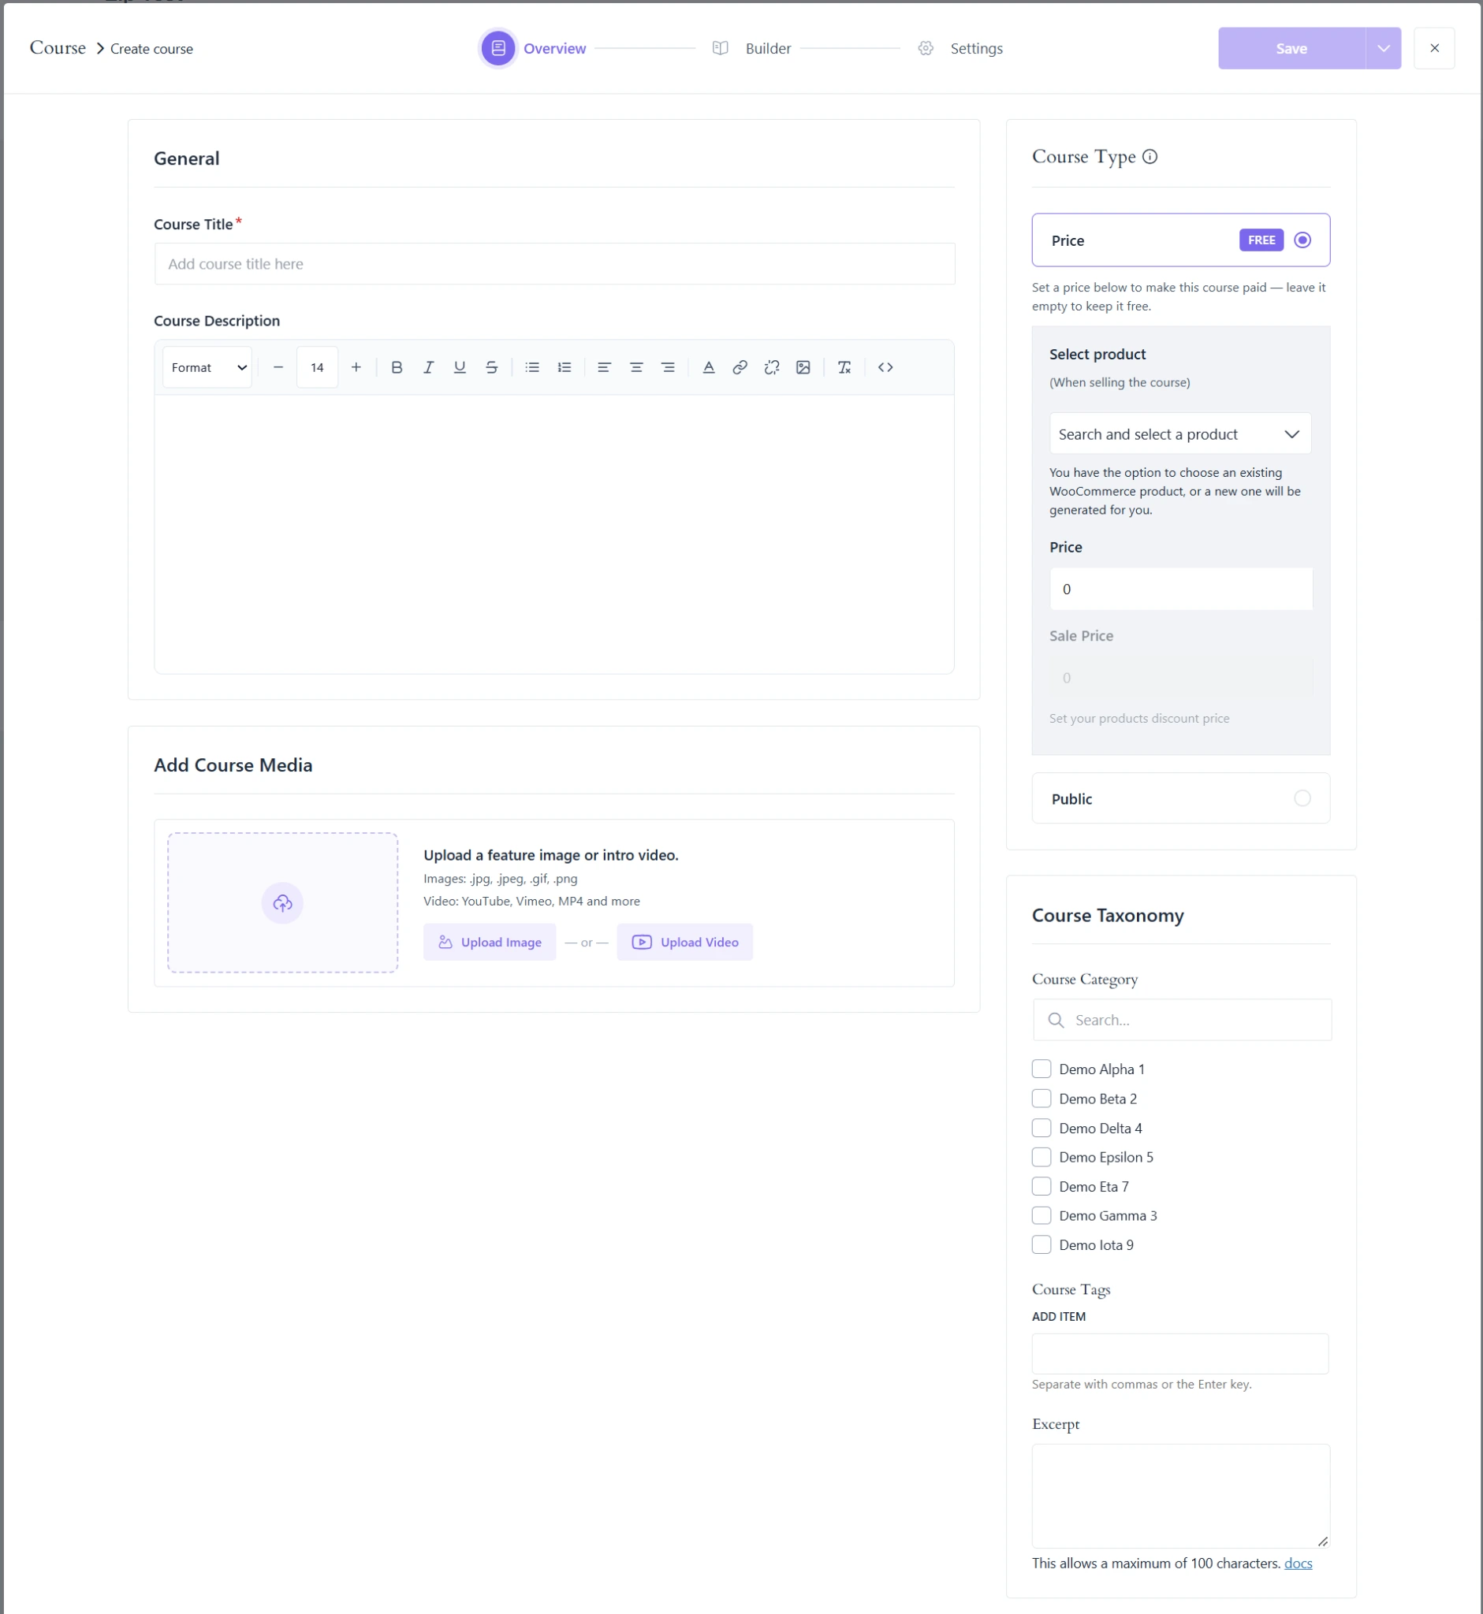
Task: Check the Demo Alpha 1 category
Action: click(x=1041, y=1069)
